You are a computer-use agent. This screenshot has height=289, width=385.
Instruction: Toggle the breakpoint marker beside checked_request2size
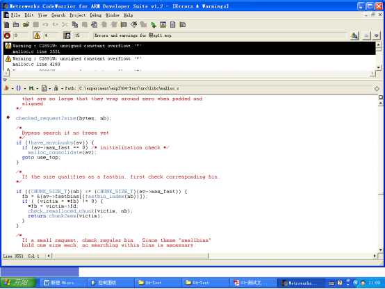click(8, 117)
